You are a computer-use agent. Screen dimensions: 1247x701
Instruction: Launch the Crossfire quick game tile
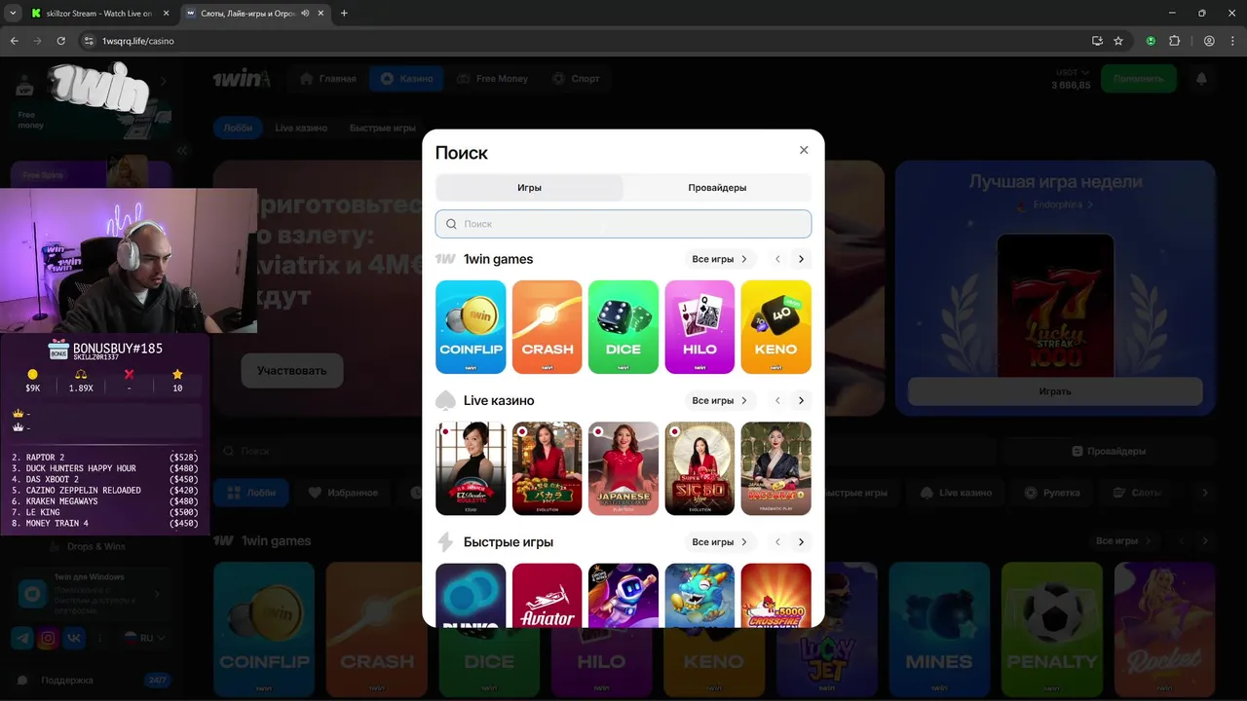click(775, 595)
